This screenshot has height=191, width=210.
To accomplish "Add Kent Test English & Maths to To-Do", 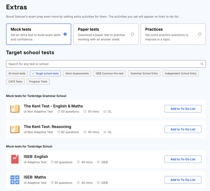I will 183,109.
